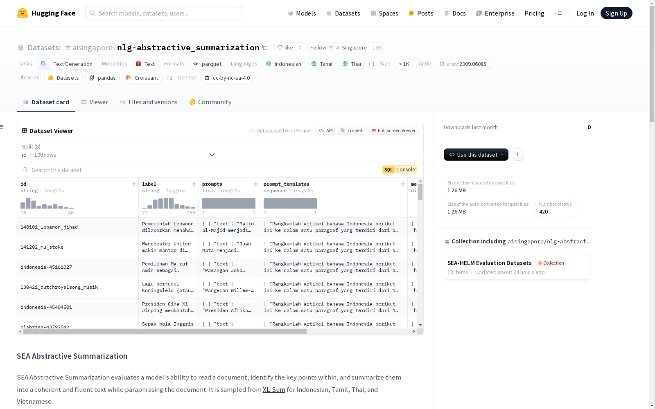This screenshot has width=655, height=409.
Task: Click the size < 1K tag
Action: coord(404,64)
